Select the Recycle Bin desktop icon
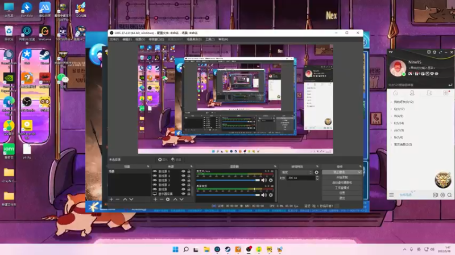The image size is (455, 255). [9, 33]
